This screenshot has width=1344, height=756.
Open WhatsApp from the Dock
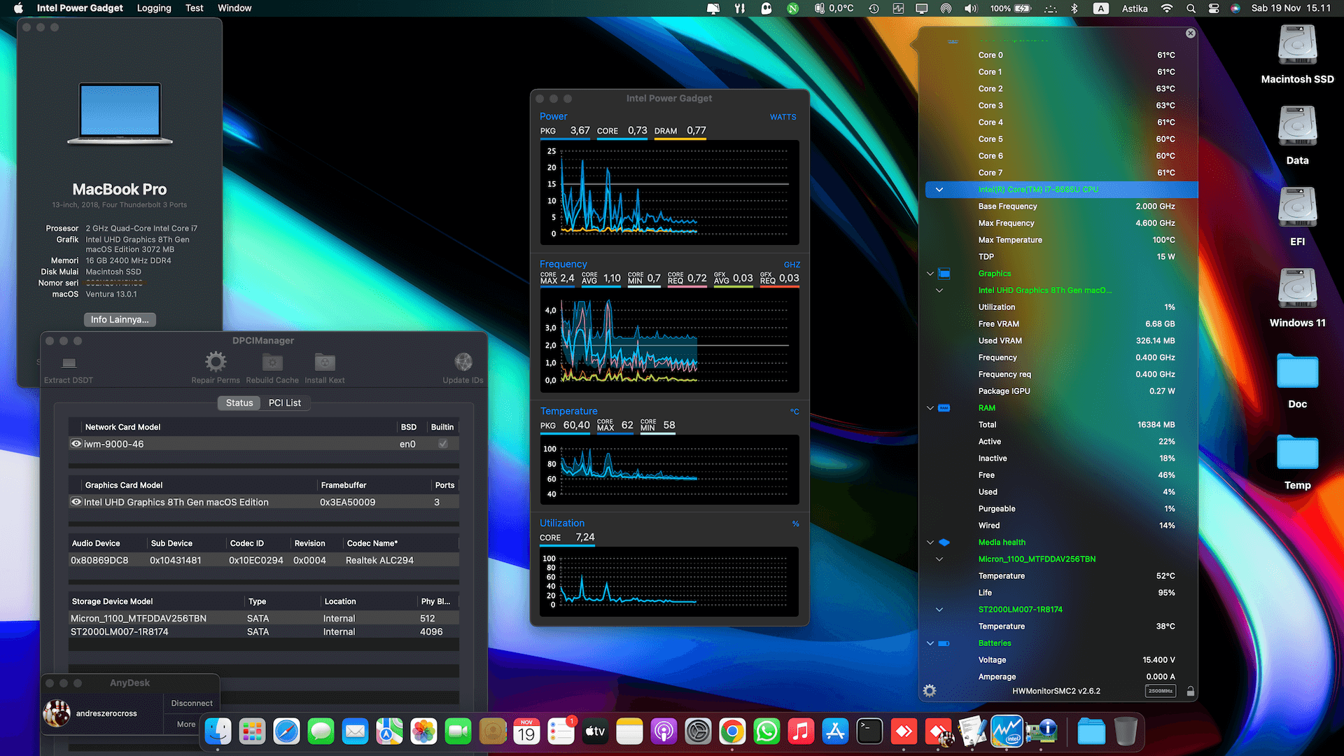[x=766, y=732]
